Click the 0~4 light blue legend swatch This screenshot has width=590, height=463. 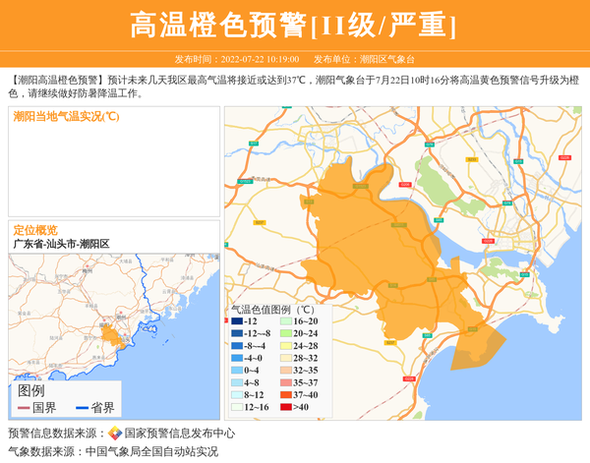tap(237, 371)
